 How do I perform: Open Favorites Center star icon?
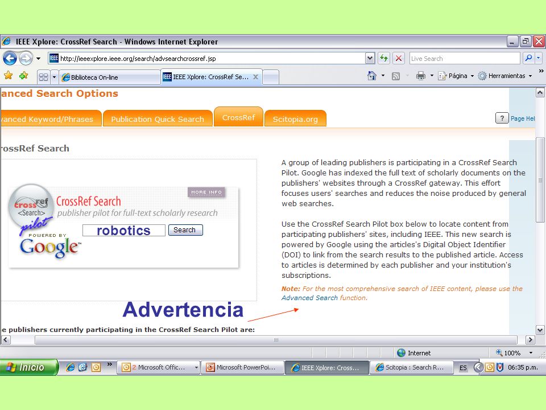click(x=9, y=76)
